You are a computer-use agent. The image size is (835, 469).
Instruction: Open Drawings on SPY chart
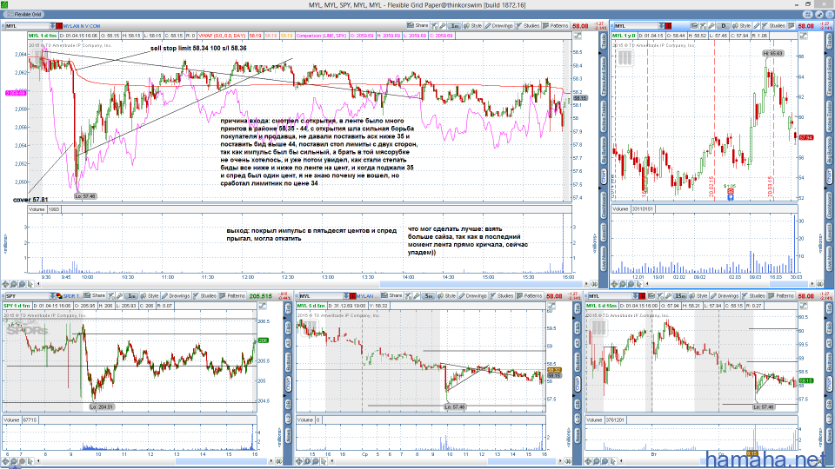(x=176, y=295)
